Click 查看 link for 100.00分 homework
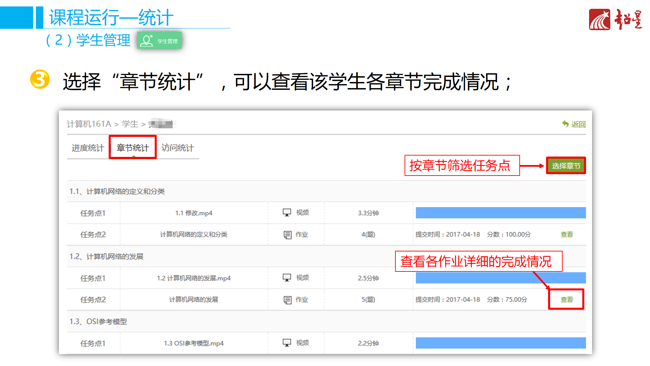 point(566,235)
